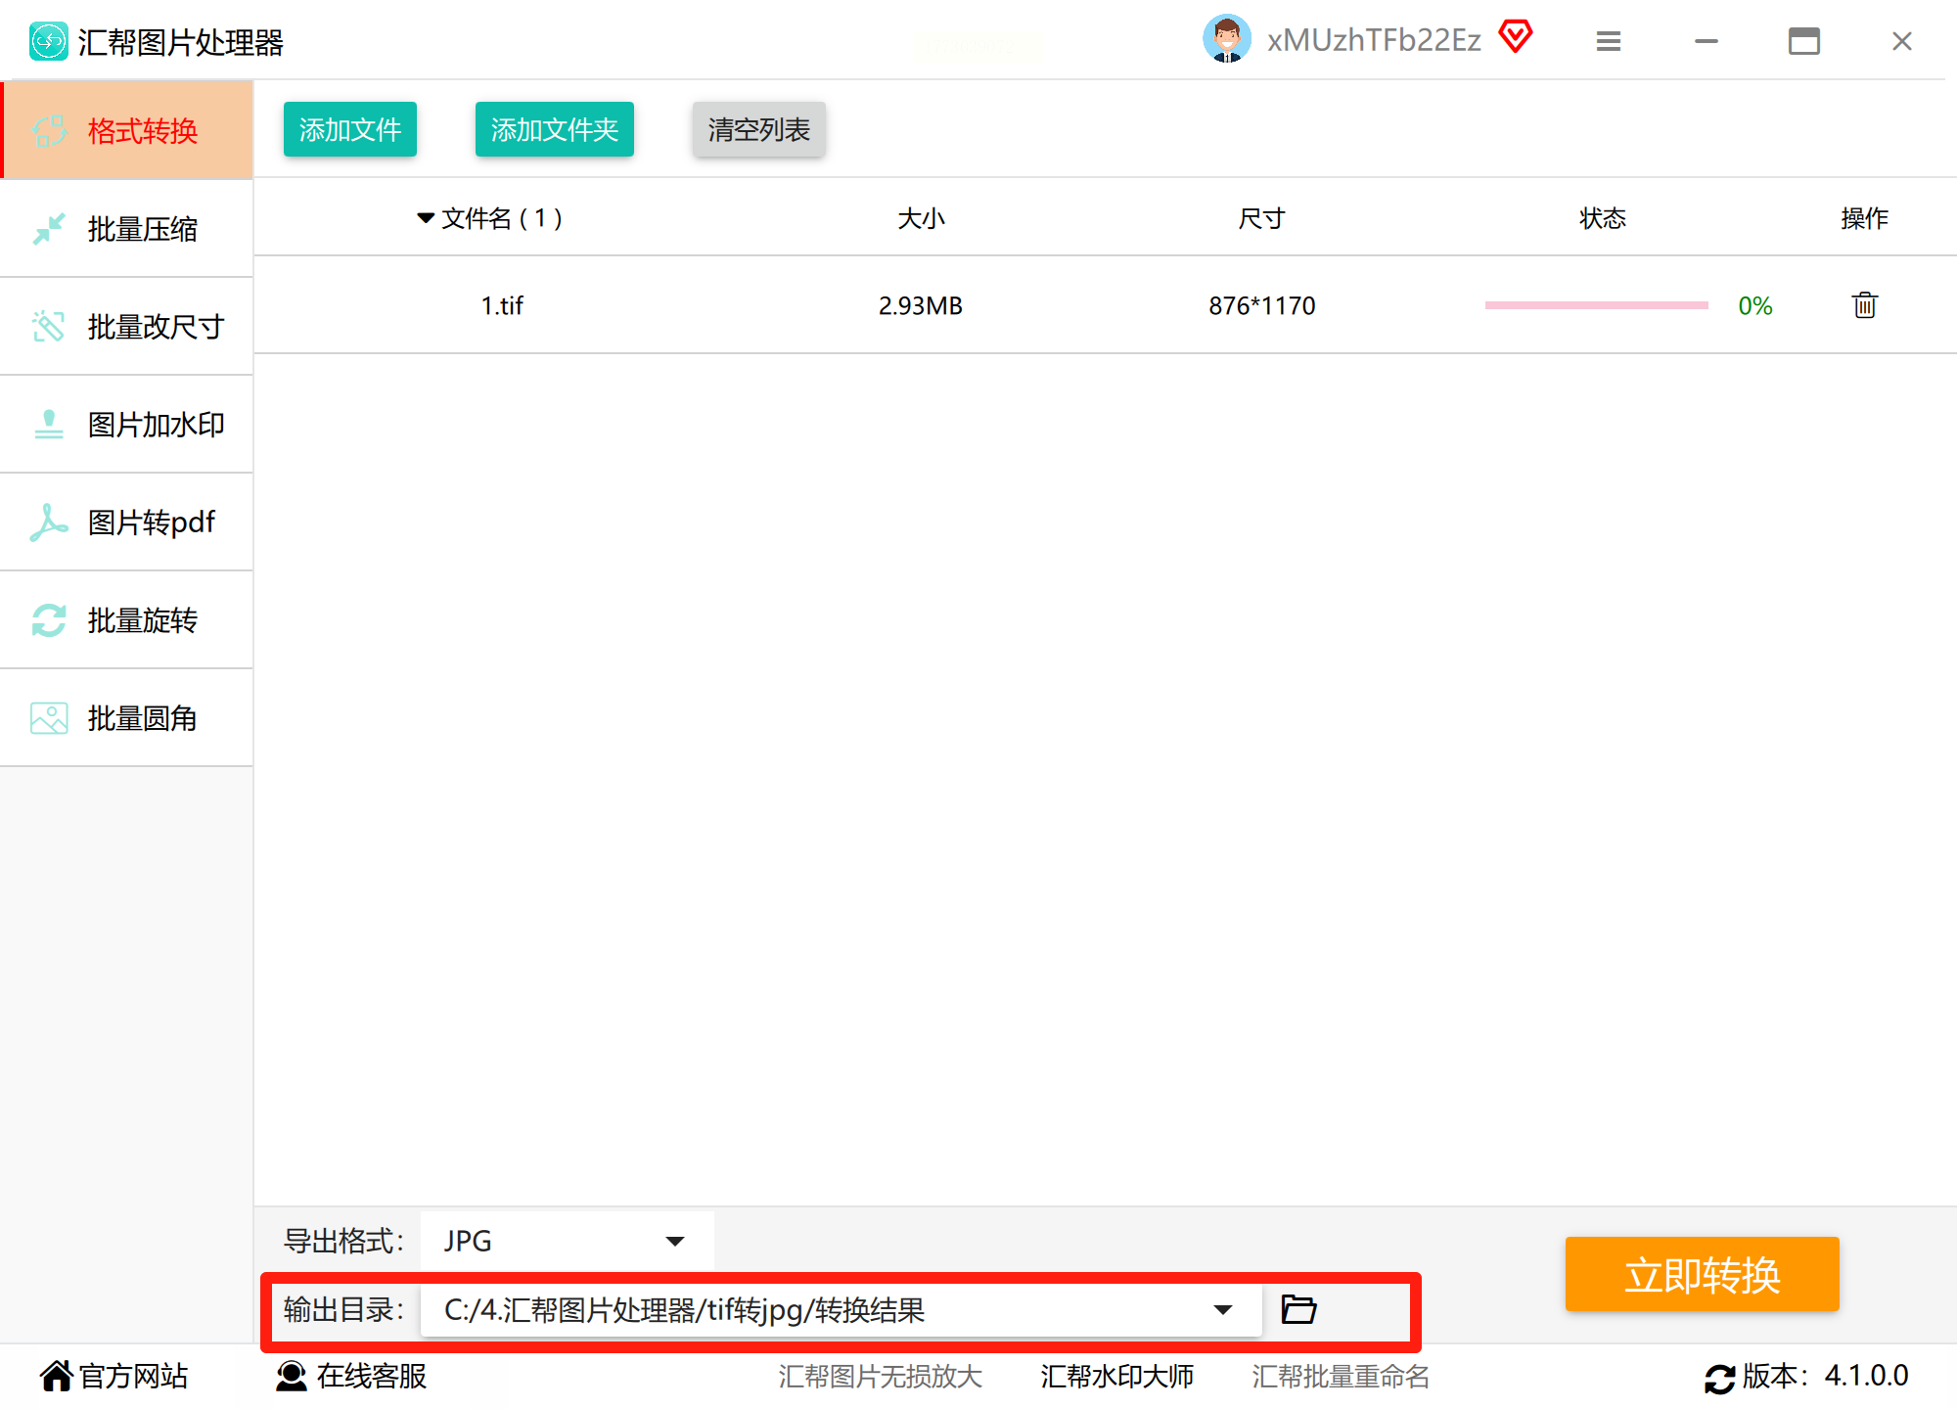Delete 1.tif with the trash icon
The image size is (1957, 1409).
[x=1864, y=305]
